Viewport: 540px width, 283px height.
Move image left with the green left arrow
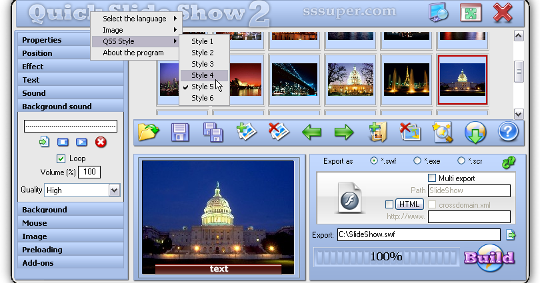[311, 133]
